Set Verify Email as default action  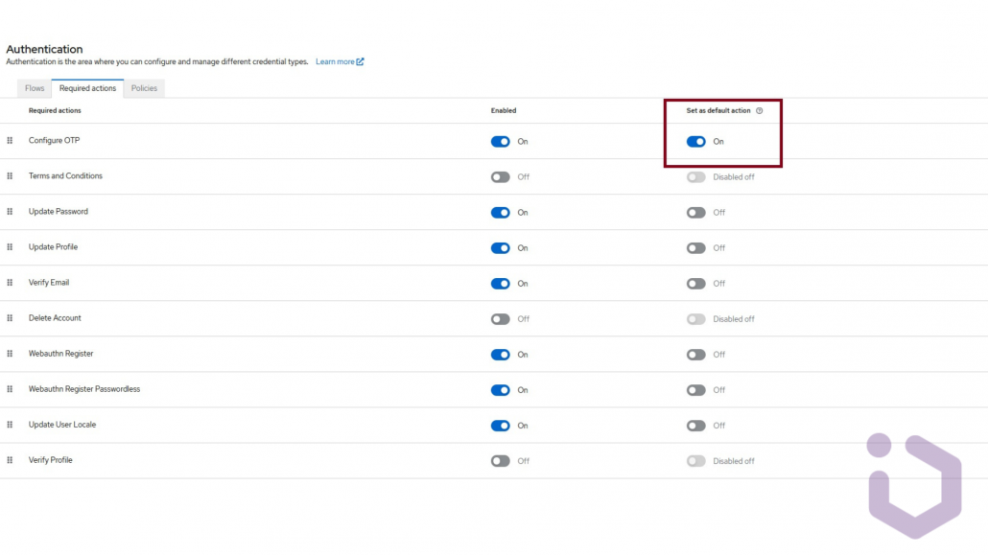695,284
